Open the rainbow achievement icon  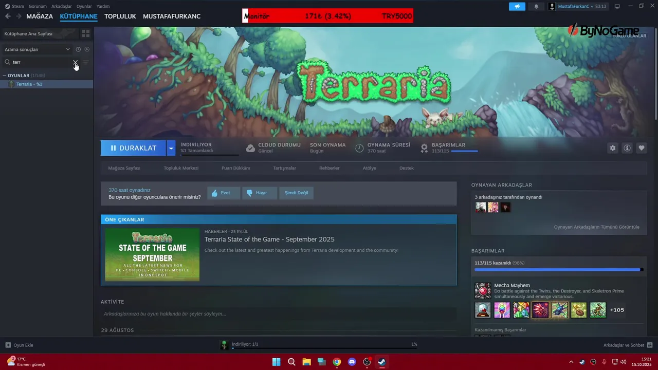pos(502,310)
